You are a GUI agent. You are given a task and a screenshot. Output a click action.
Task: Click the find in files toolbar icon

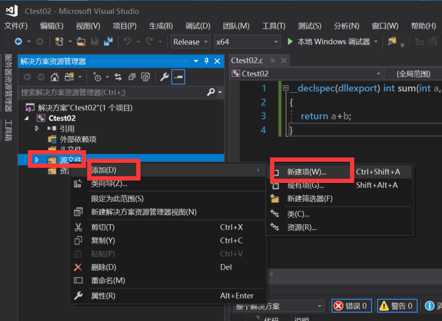point(392,42)
